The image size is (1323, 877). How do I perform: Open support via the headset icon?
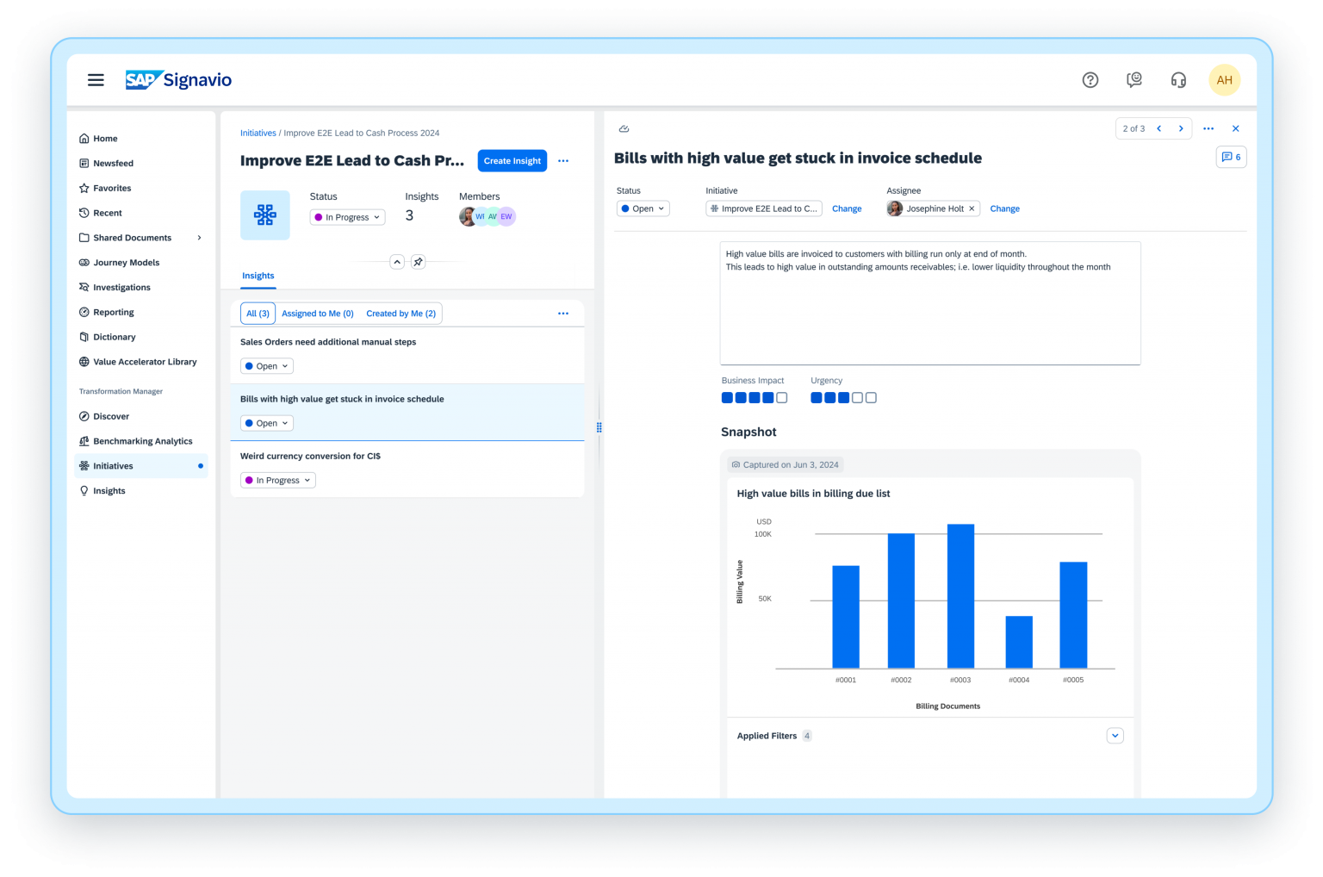(1178, 79)
